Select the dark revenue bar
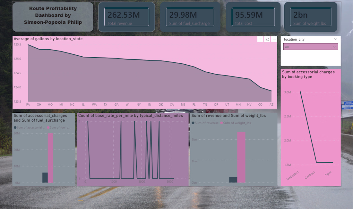Screen dimensions: 353x209 (233, 180)
